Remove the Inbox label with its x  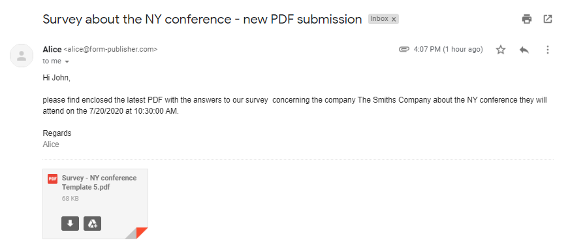394,19
